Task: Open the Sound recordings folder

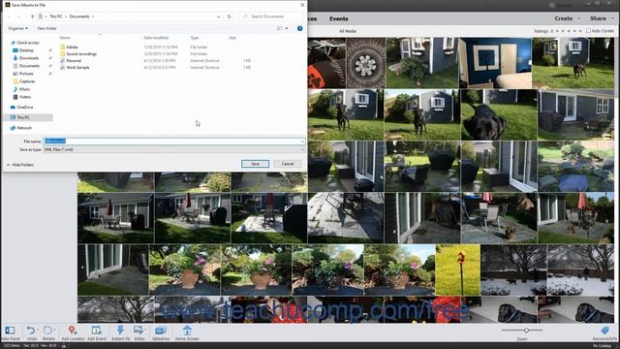Action: point(81,54)
